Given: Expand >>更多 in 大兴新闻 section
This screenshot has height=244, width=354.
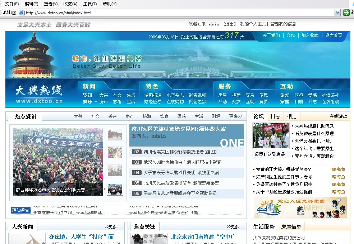Looking at the screenshot, I should [111, 227].
